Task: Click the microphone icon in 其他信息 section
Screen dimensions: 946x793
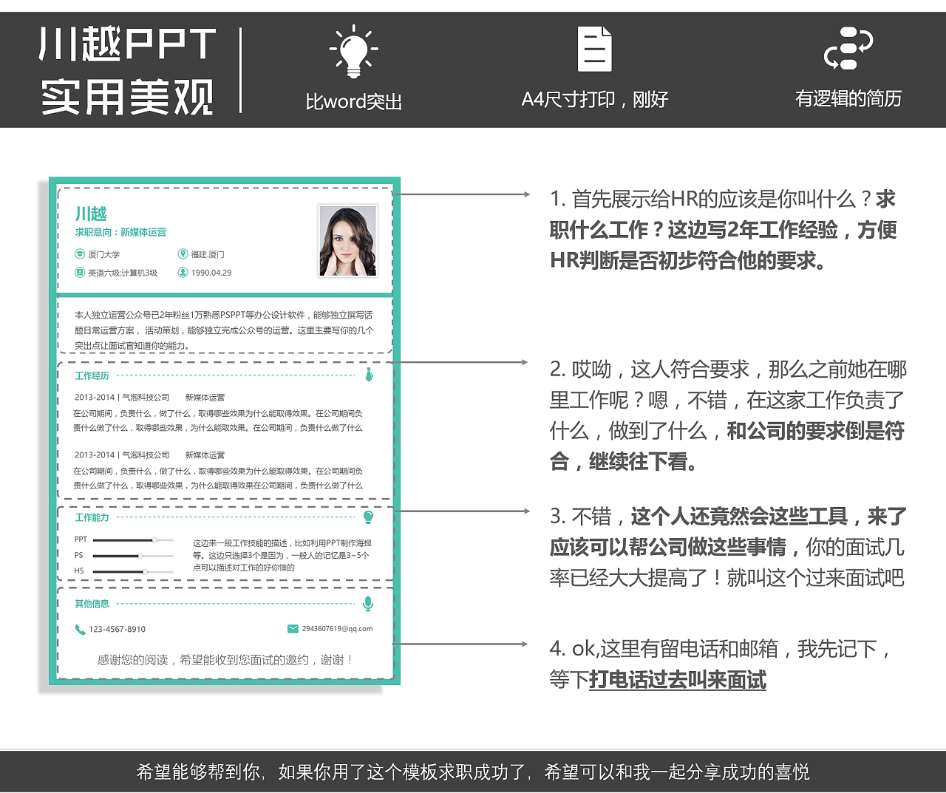Action: [x=368, y=604]
